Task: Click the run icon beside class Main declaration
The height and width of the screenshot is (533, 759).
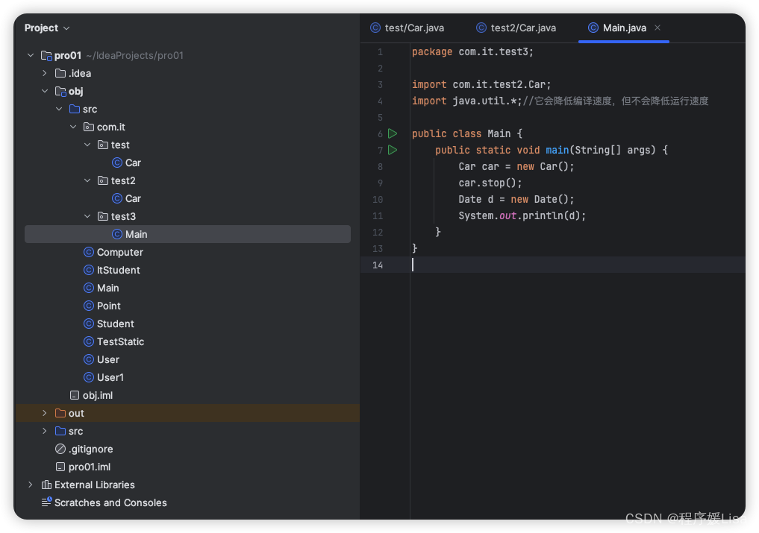Action: 393,133
